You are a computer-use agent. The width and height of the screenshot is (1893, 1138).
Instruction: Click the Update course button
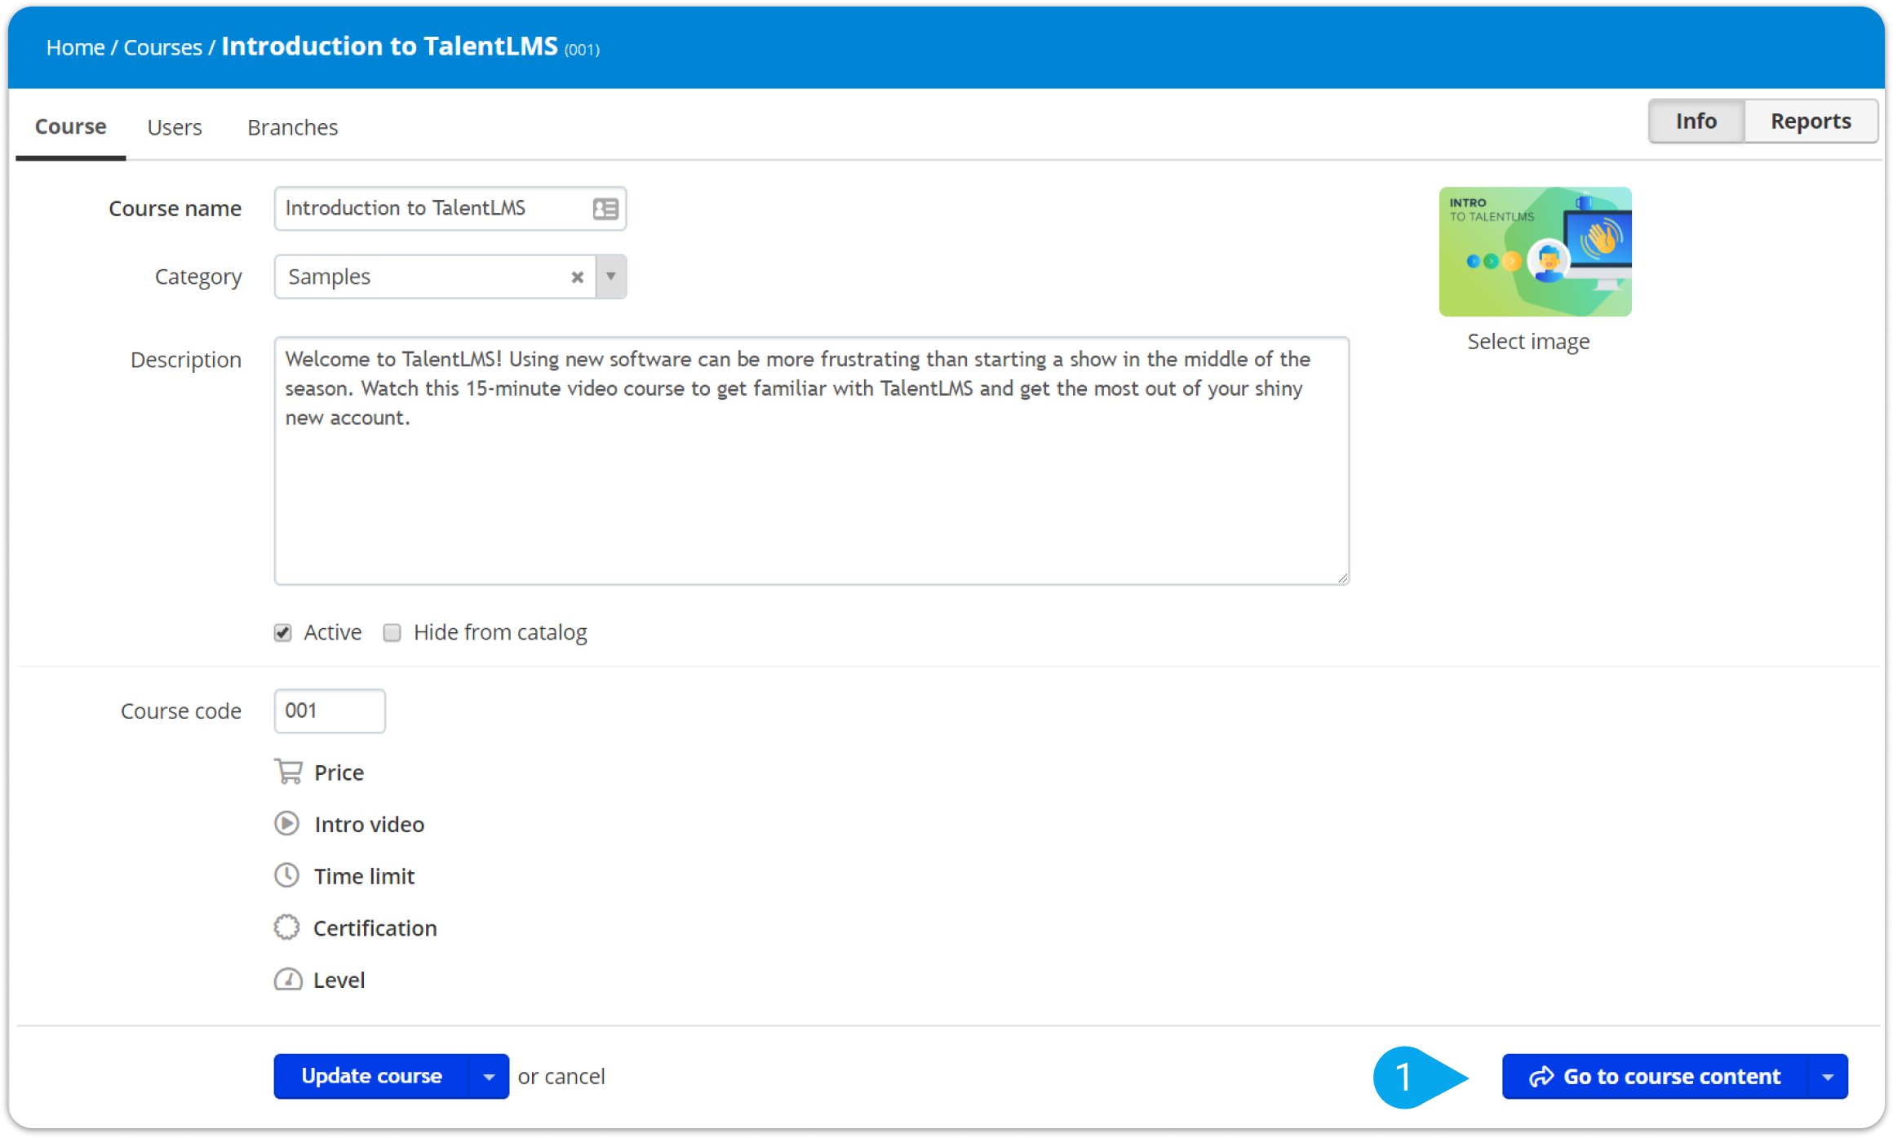coord(371,1077)
